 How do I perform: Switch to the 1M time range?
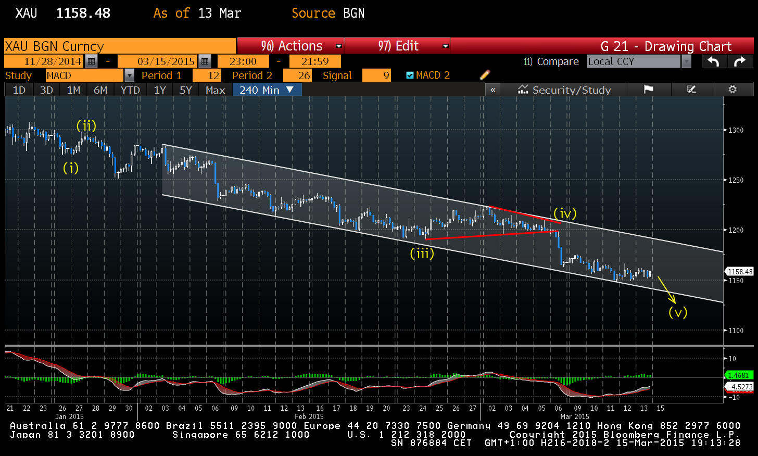click(73, 90)
